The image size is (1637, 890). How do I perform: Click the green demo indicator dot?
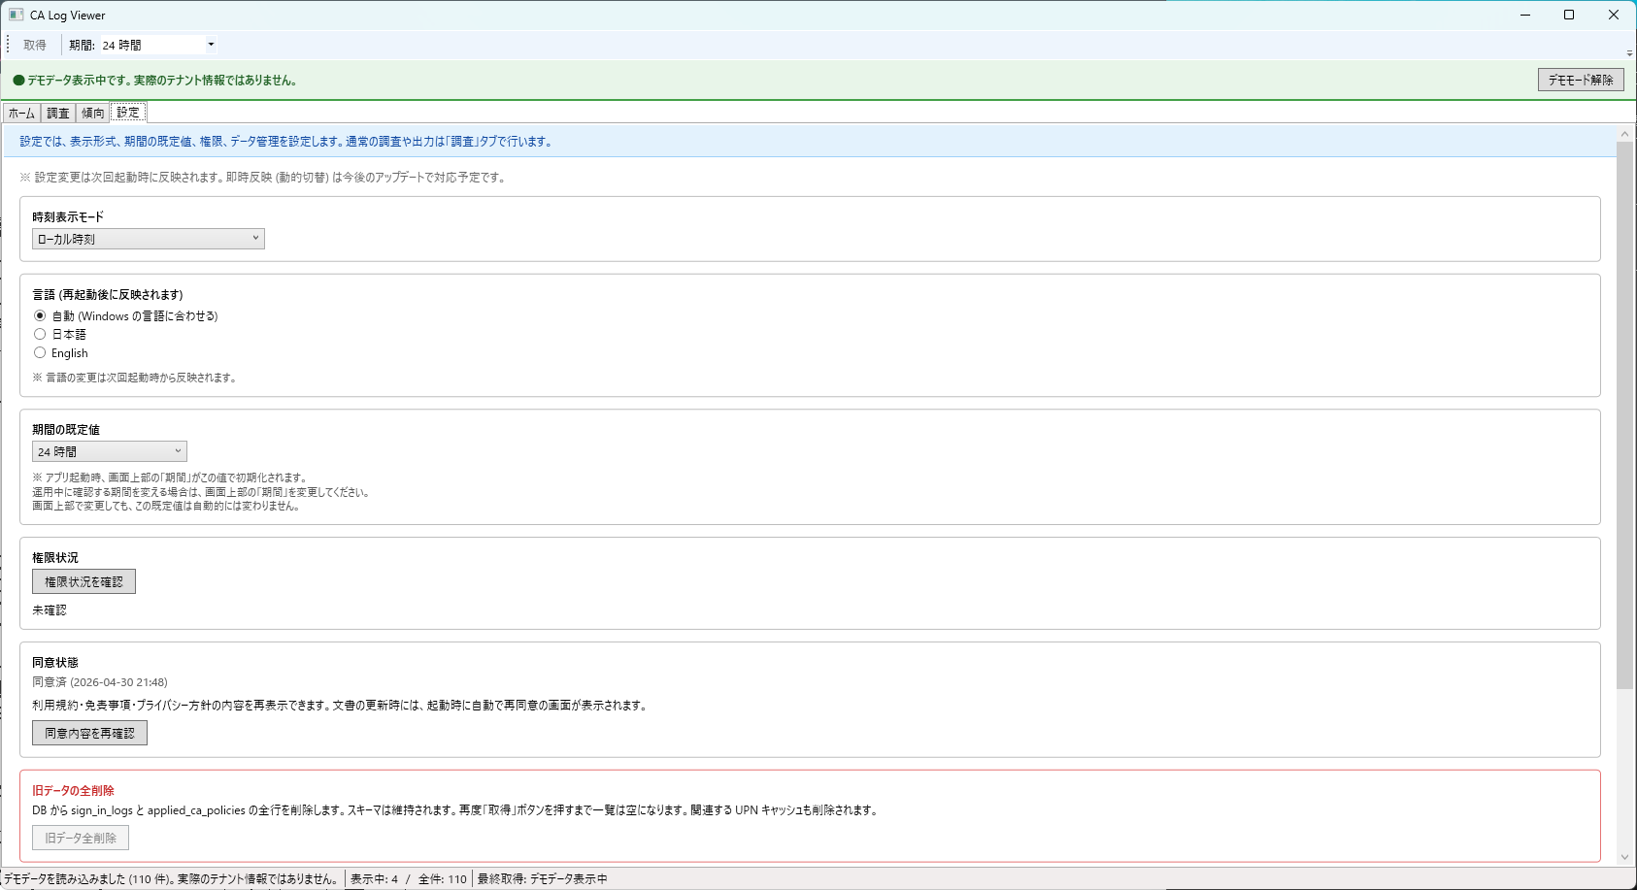(18, 81)
